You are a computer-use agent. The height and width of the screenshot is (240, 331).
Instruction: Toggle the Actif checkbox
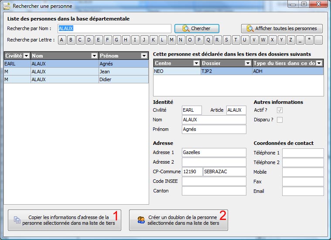pyautogui.click(x=280, y=110)
